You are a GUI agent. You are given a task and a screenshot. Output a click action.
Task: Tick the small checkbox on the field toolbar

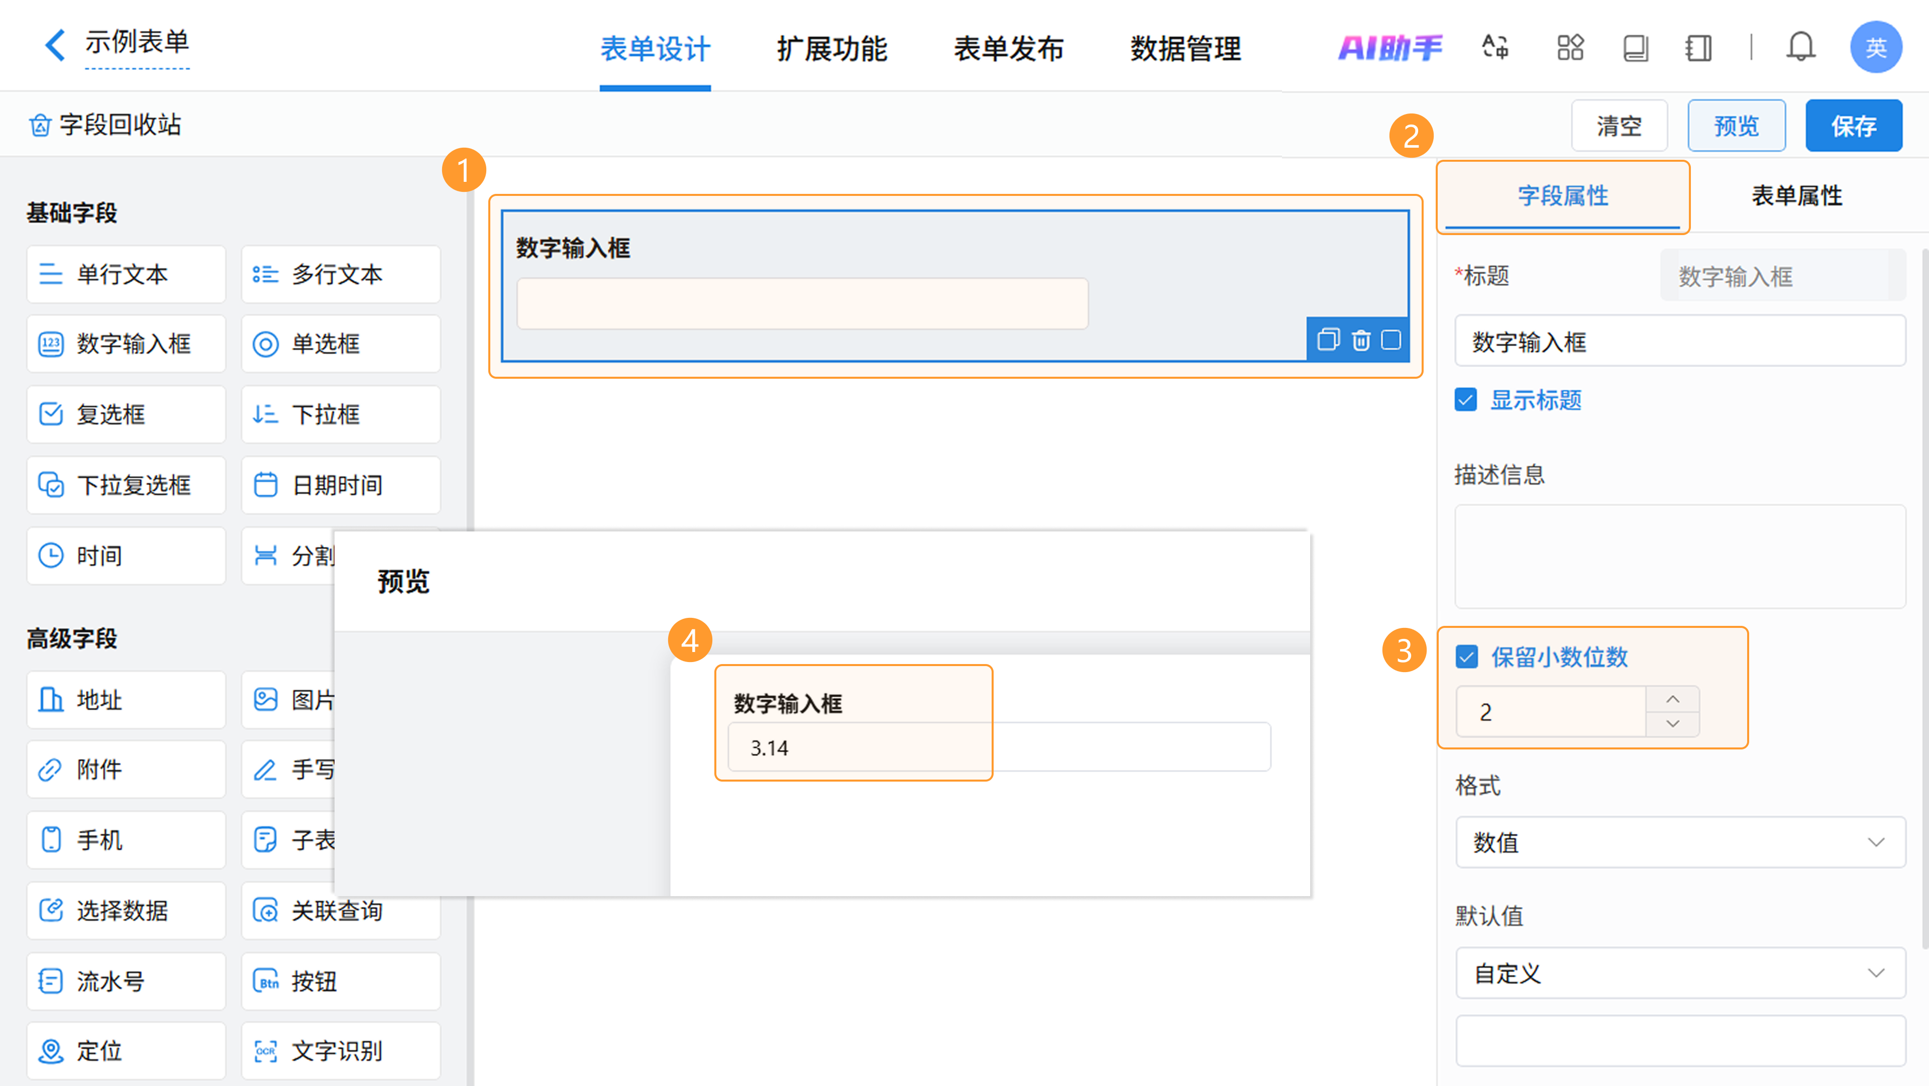1391,340
